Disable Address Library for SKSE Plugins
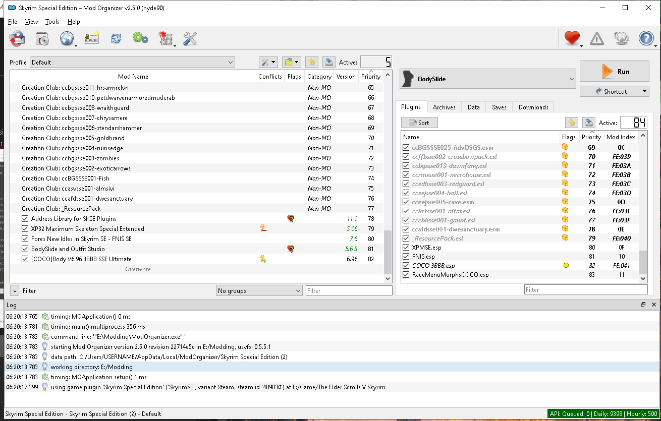 25,219
